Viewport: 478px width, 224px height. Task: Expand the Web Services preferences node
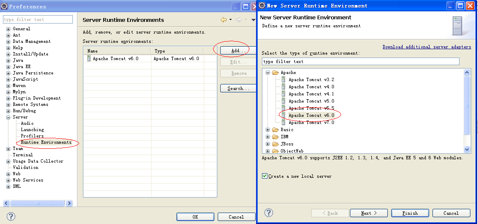[8, 180]
